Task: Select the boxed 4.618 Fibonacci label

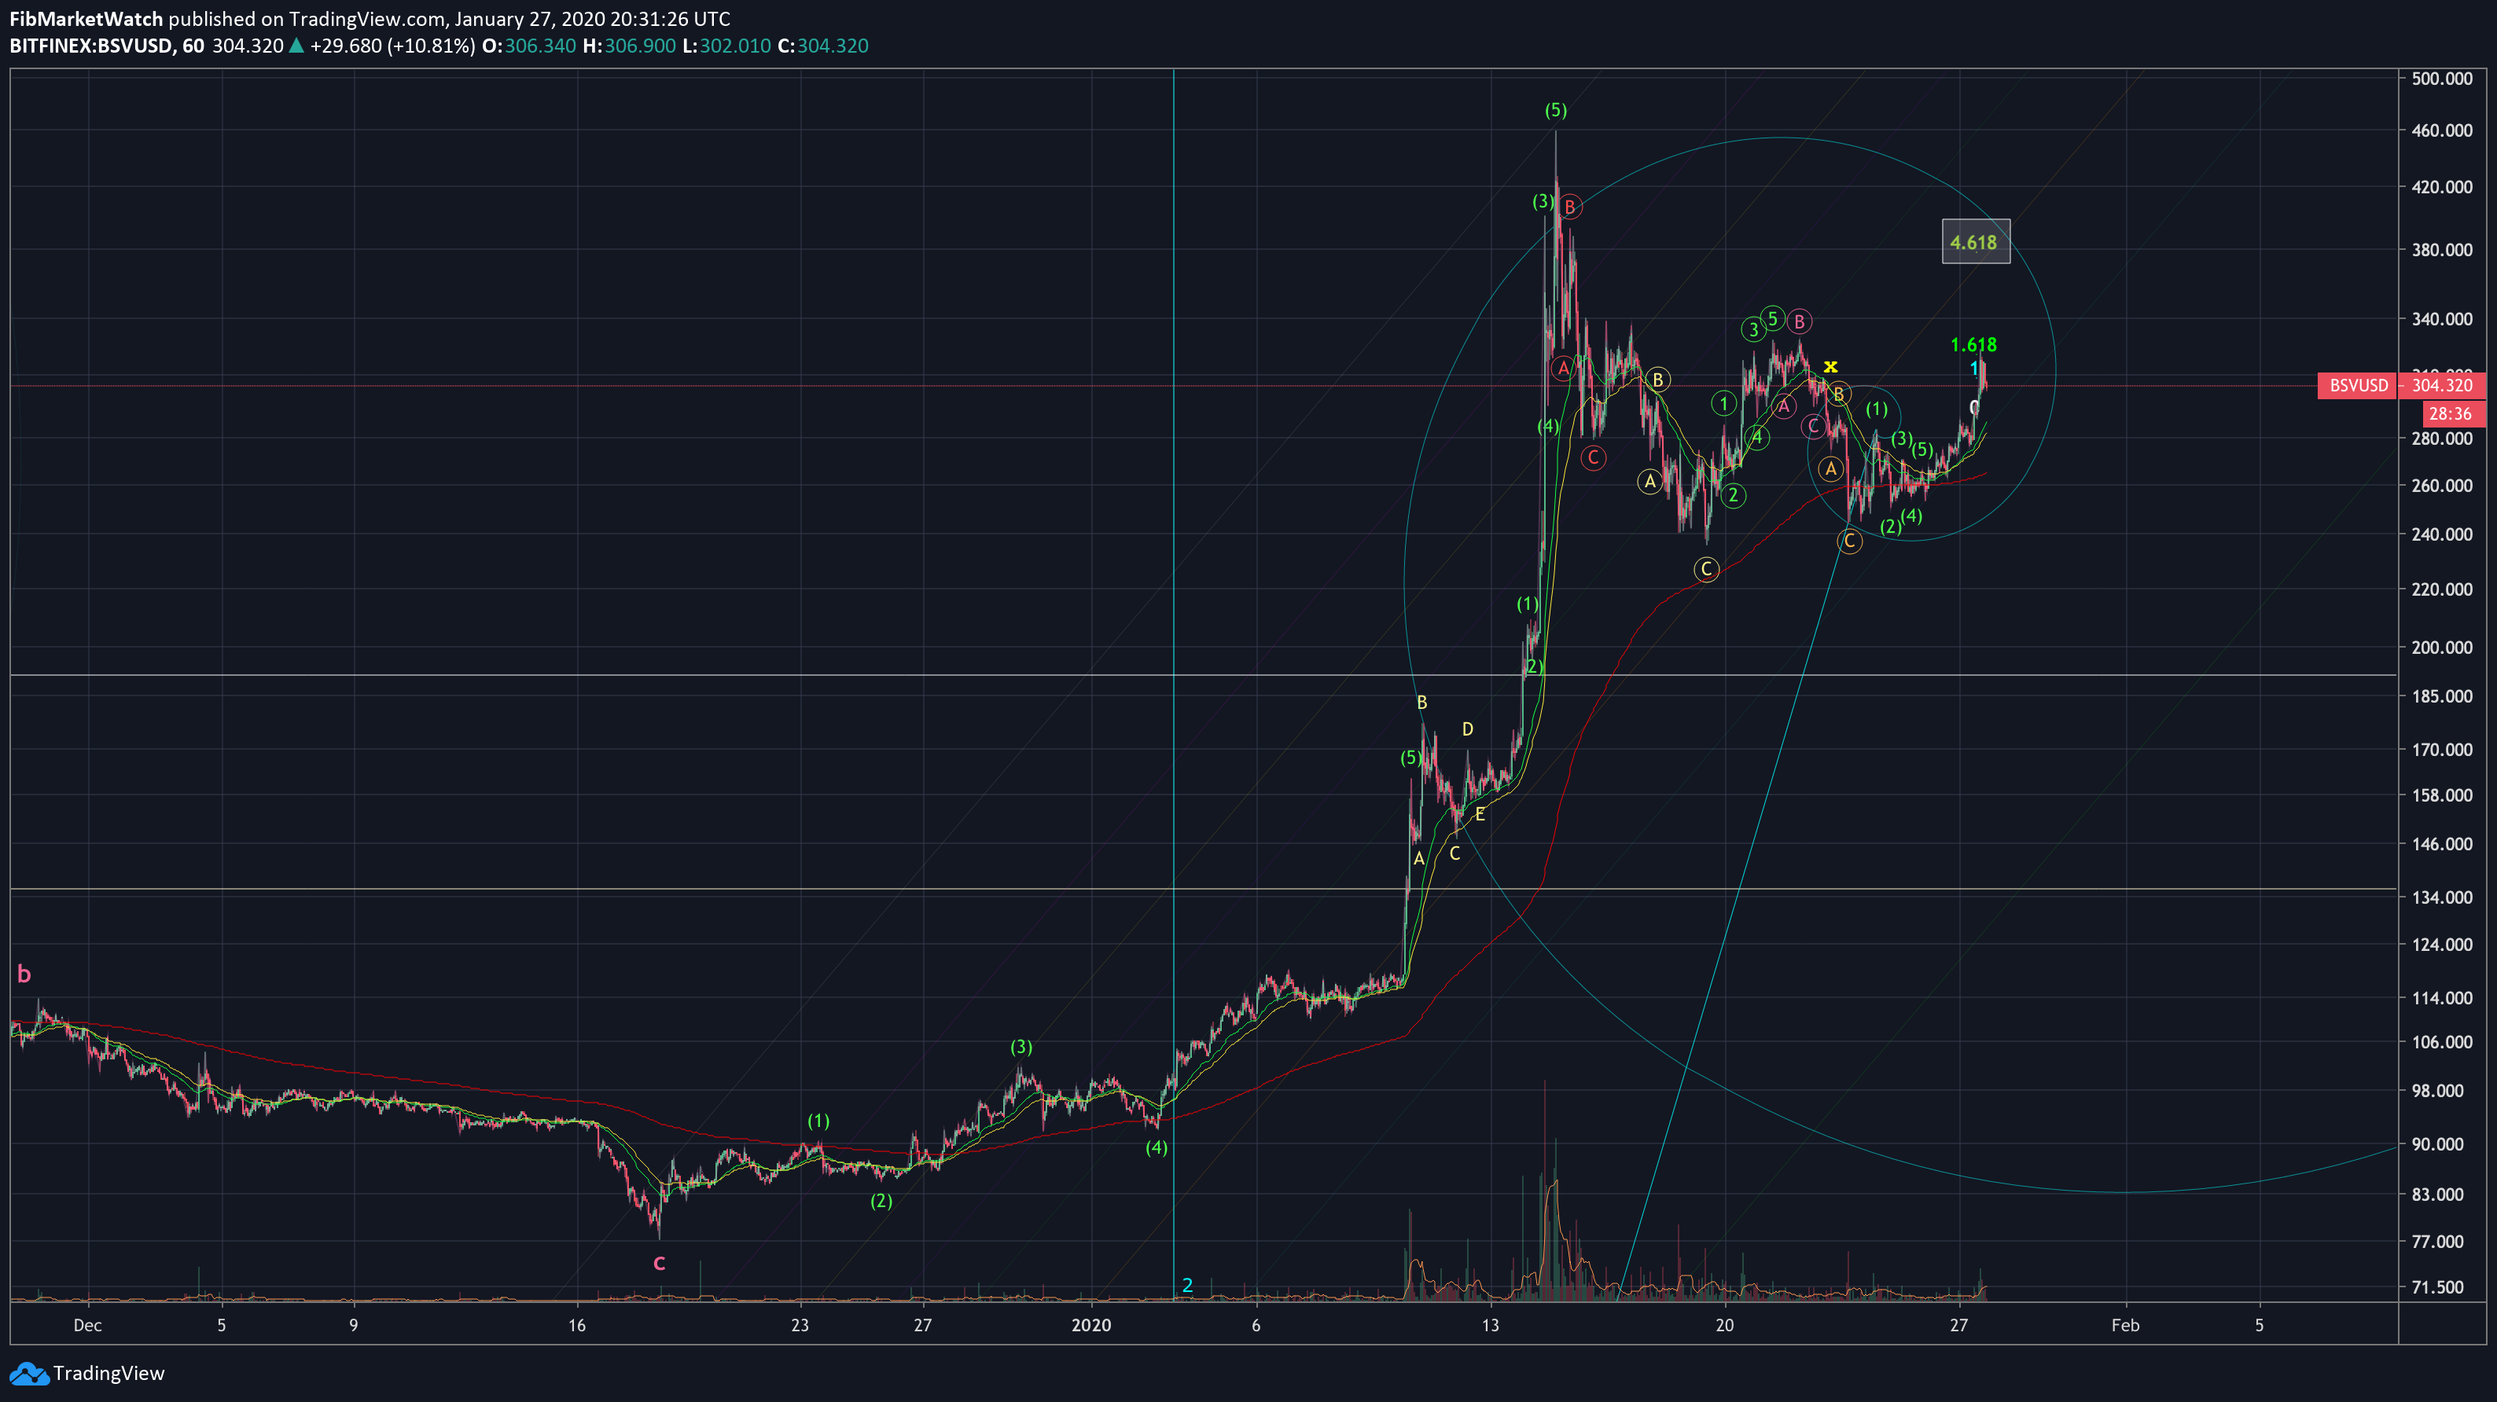Action: click(1976, 242)
